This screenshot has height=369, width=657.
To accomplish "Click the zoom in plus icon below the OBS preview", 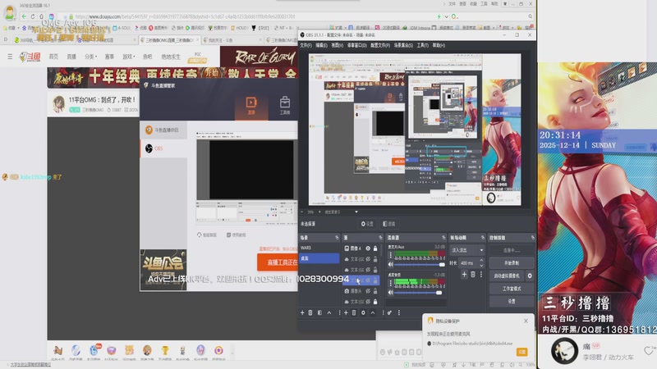I will coord(319,212).
